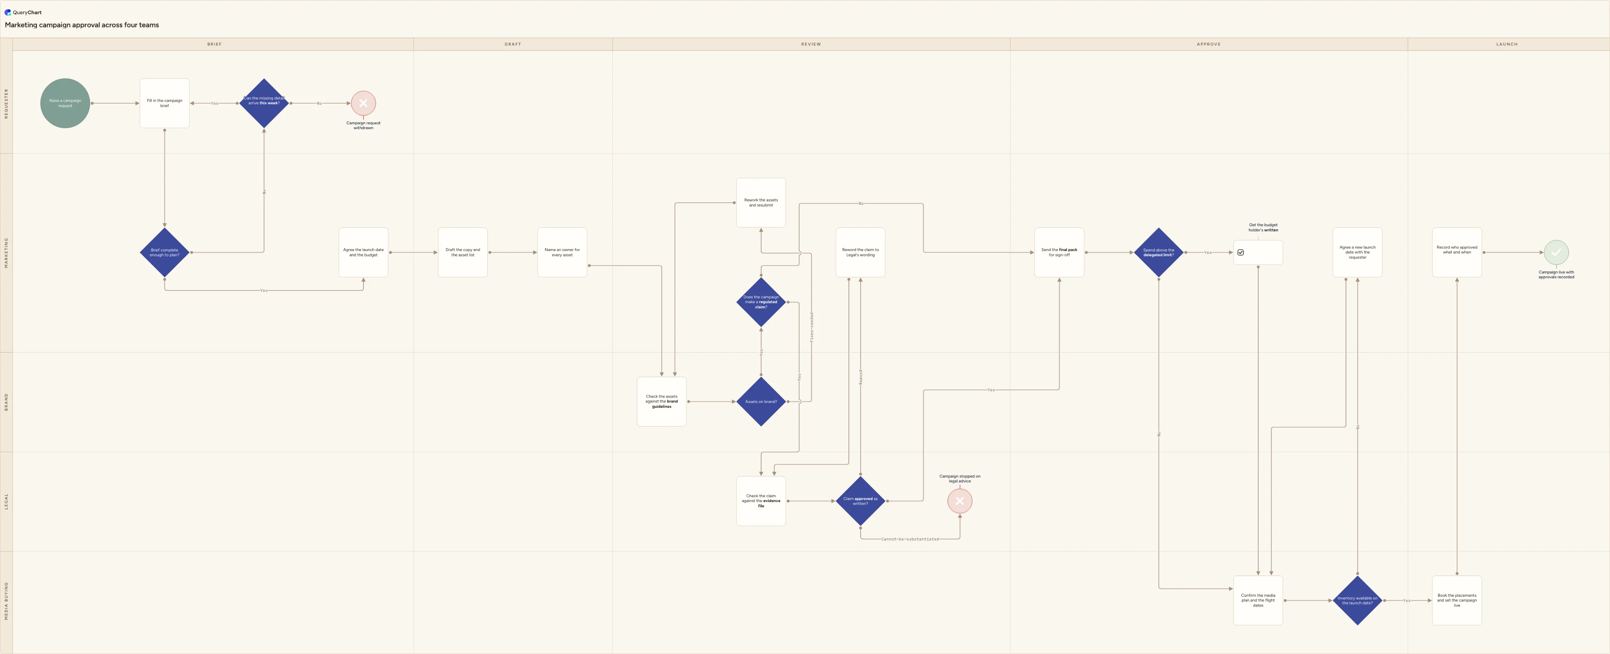Click the APPROVE column header
This screenshot has width=1610, height=654.
1208,44
